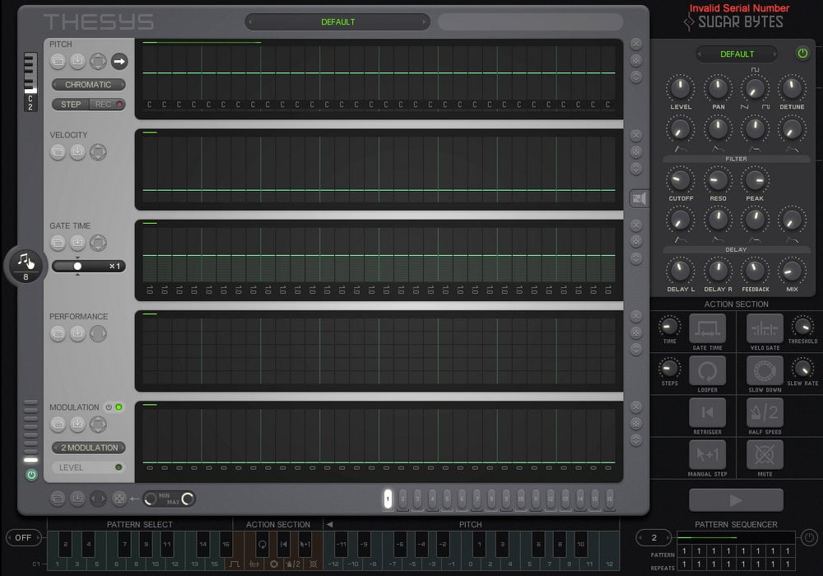Activate the Mute action pad
823x576 pixels.
click(x=765, y=455)
